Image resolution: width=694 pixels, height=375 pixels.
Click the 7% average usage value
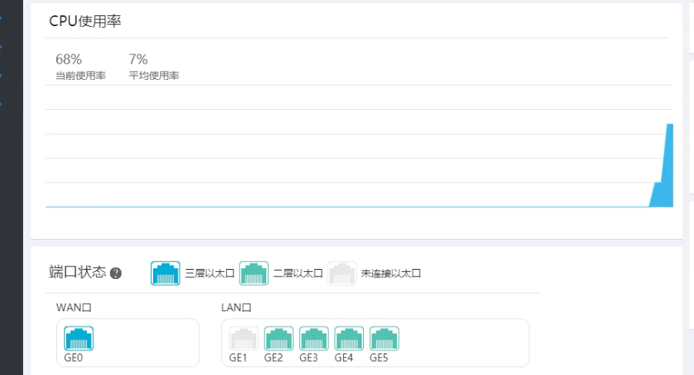(138, 59)
